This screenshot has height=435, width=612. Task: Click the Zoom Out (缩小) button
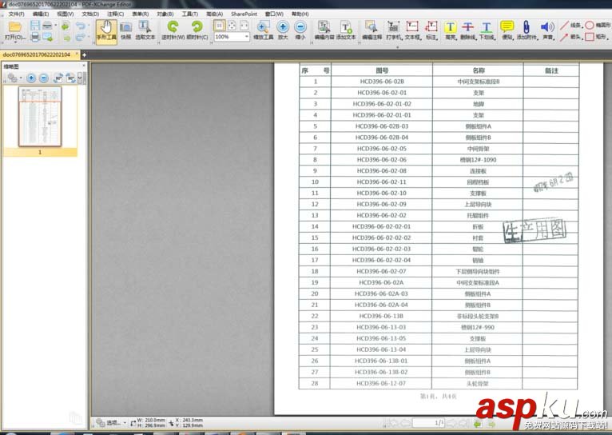300,31
